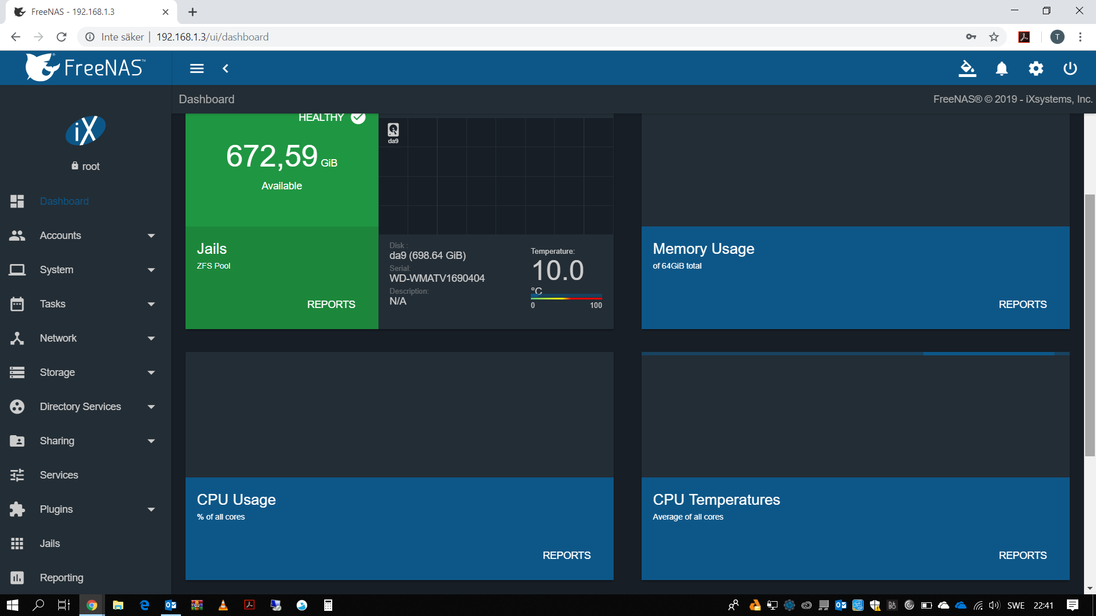Click the disk temperature gauge bar
1096x616 pixels.
566,298
